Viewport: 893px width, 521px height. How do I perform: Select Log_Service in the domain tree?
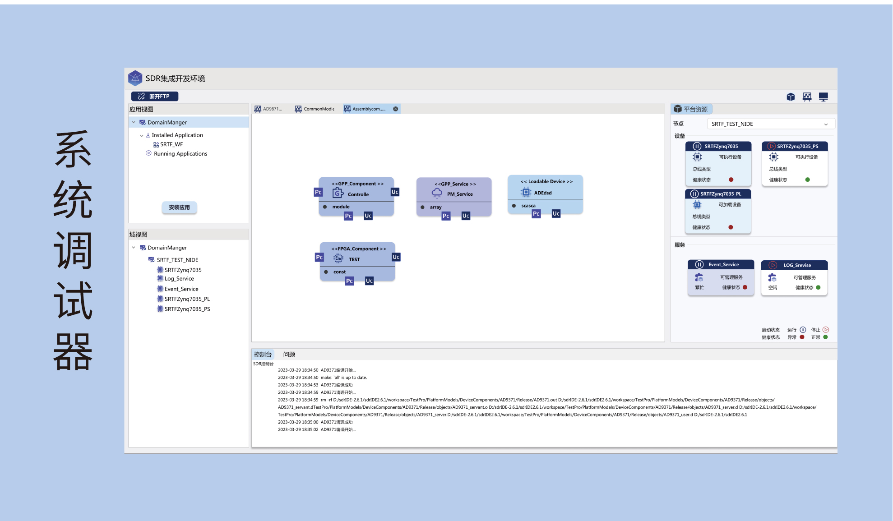tap(179, 279)
